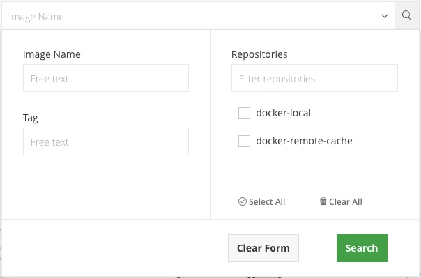This screenshot has height=278, width=421.
Task: Click the Image Name free text field
Action: point(106,78)
